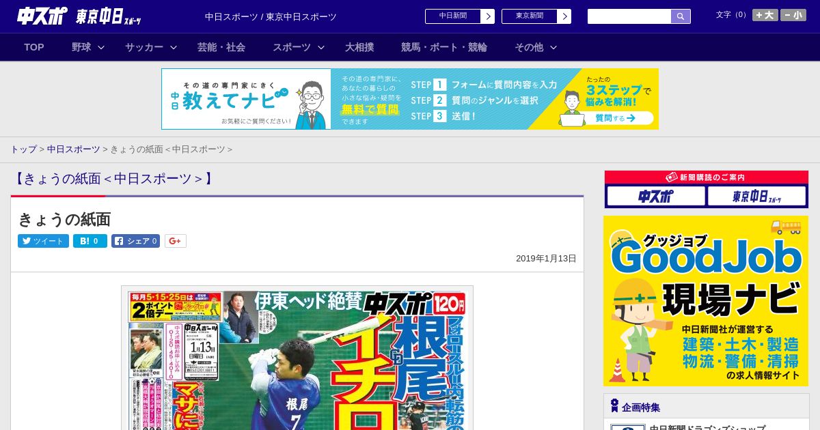The width and height of the screenshot is (820, 430).
Task: Decrease text size with 小 button
Action: point(793,15)
